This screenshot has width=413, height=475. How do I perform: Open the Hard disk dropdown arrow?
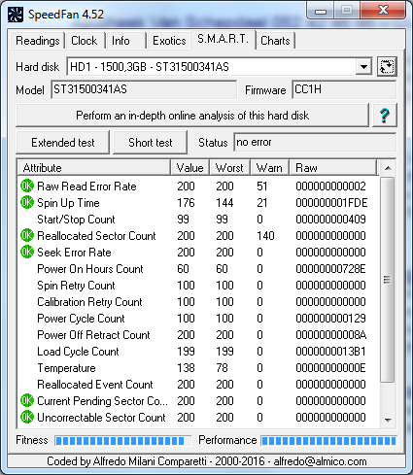363,67
